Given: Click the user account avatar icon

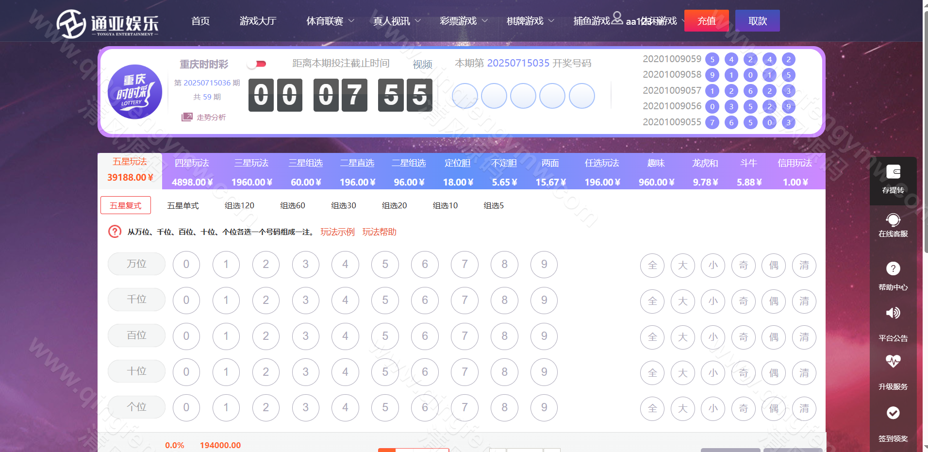Looking at the screenshot, I should tap(617, 18).
